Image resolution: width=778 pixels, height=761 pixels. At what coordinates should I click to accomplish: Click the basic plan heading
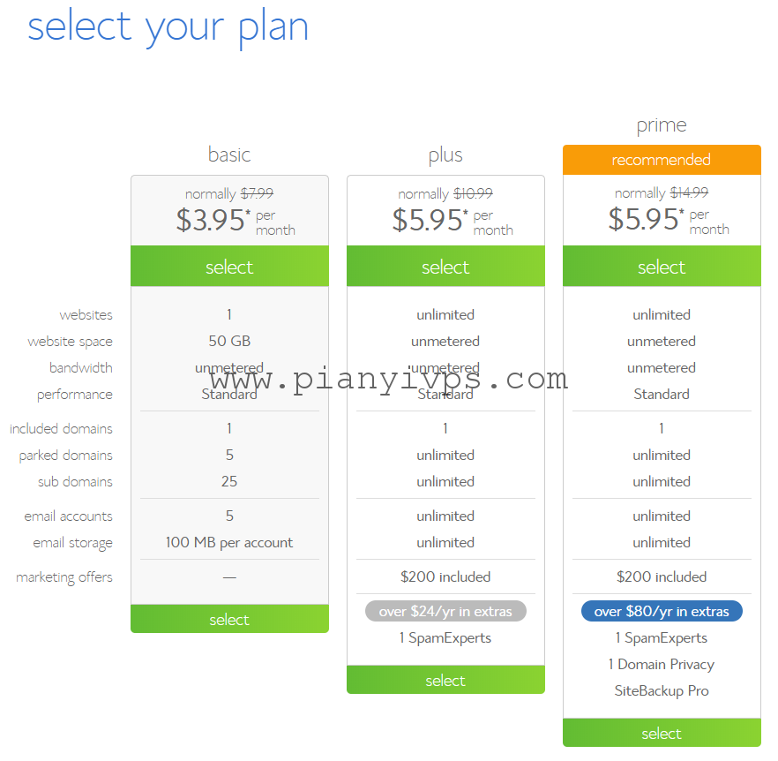(229, 155)
